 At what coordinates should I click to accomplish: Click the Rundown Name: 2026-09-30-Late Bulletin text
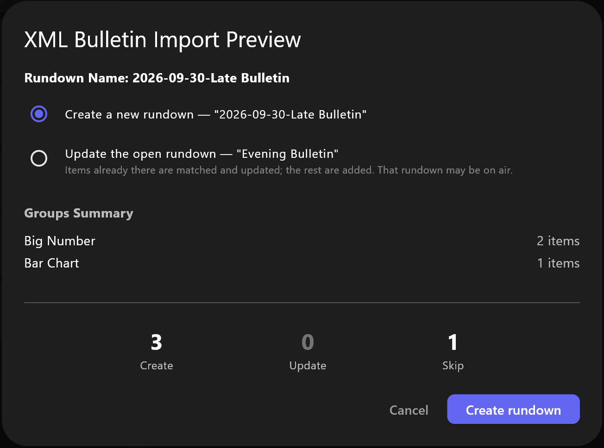tap(157, 78)
